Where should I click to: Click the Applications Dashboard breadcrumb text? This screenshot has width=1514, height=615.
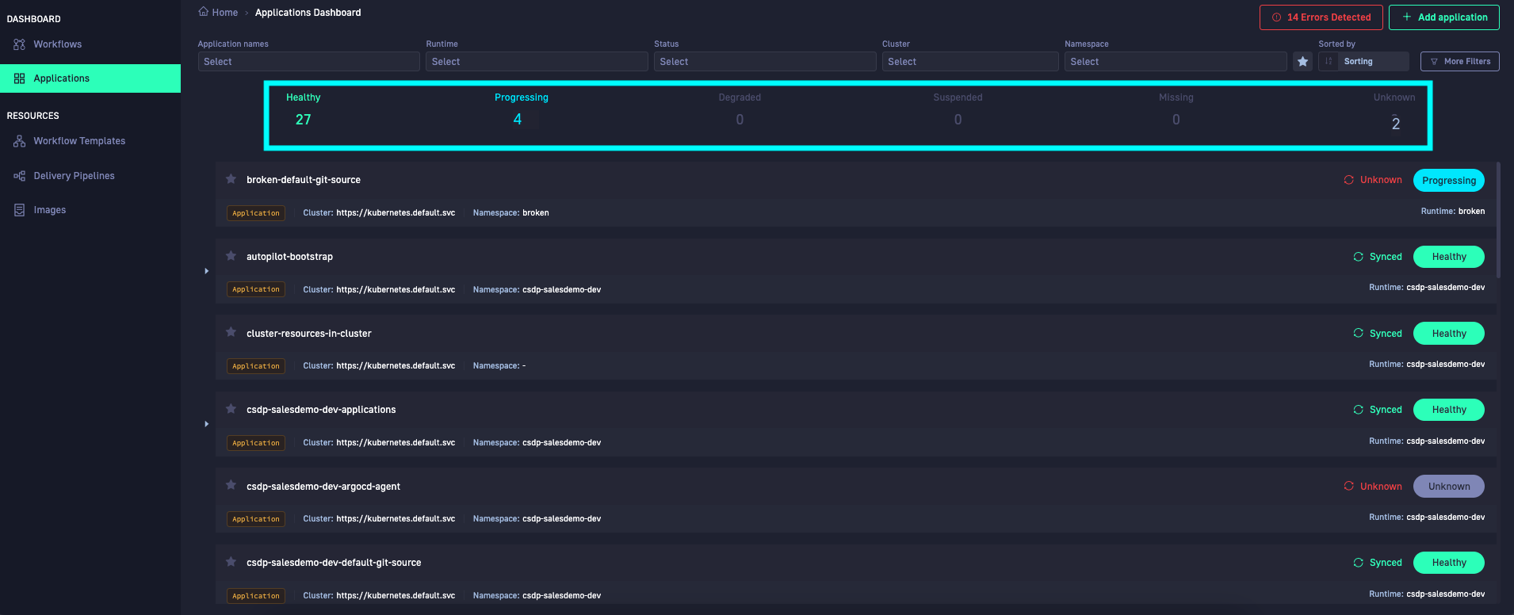(x=308, y=13)
